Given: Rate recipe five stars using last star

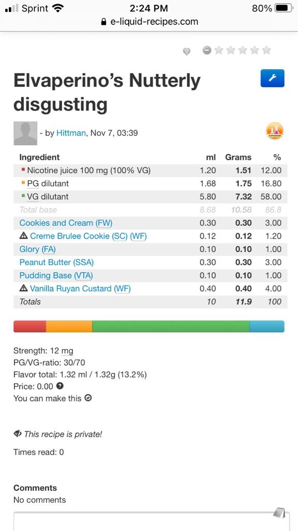Looking at the screenshot, I should point(266,50).
